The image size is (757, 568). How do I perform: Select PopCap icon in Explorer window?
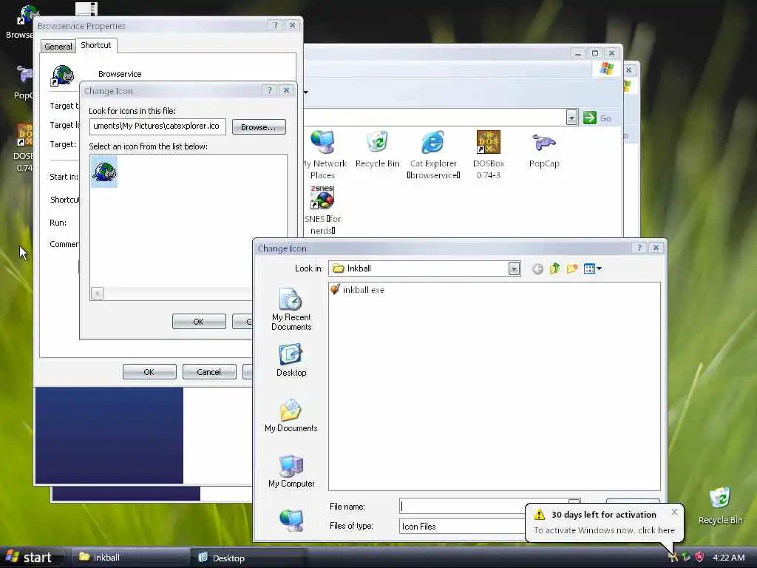544,149
